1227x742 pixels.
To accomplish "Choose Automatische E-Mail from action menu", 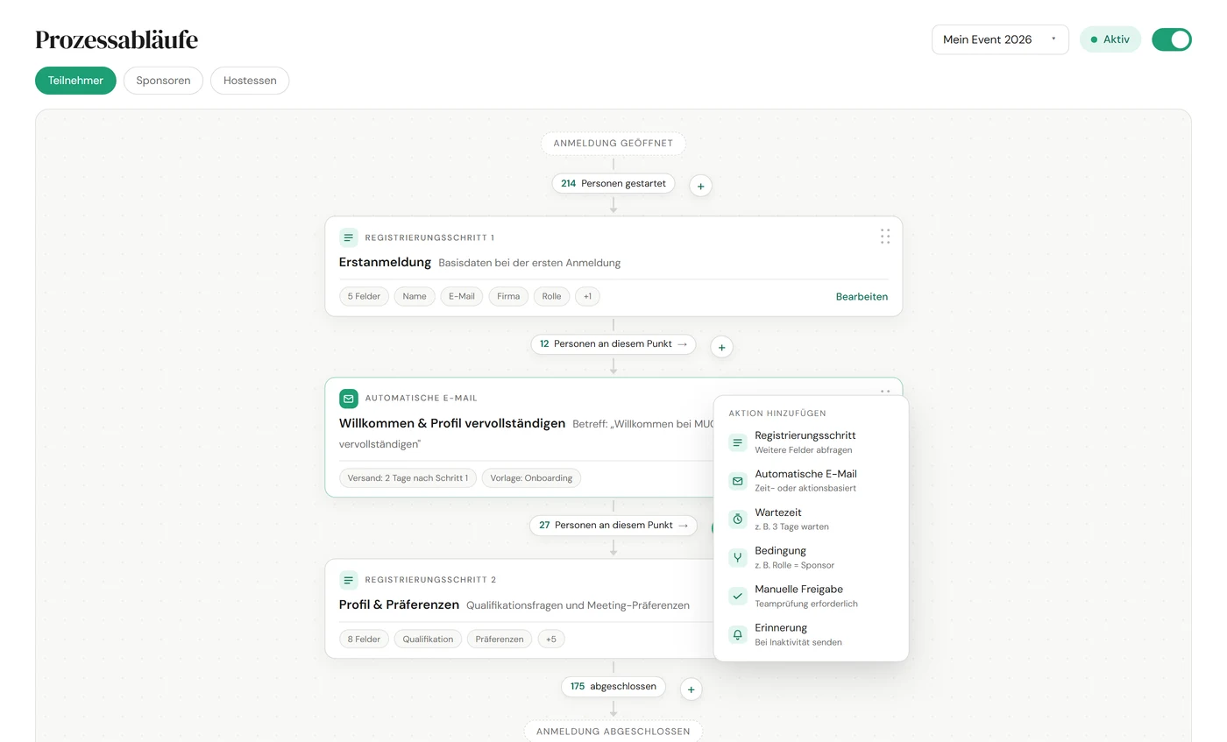I will (x=811, y=481).
